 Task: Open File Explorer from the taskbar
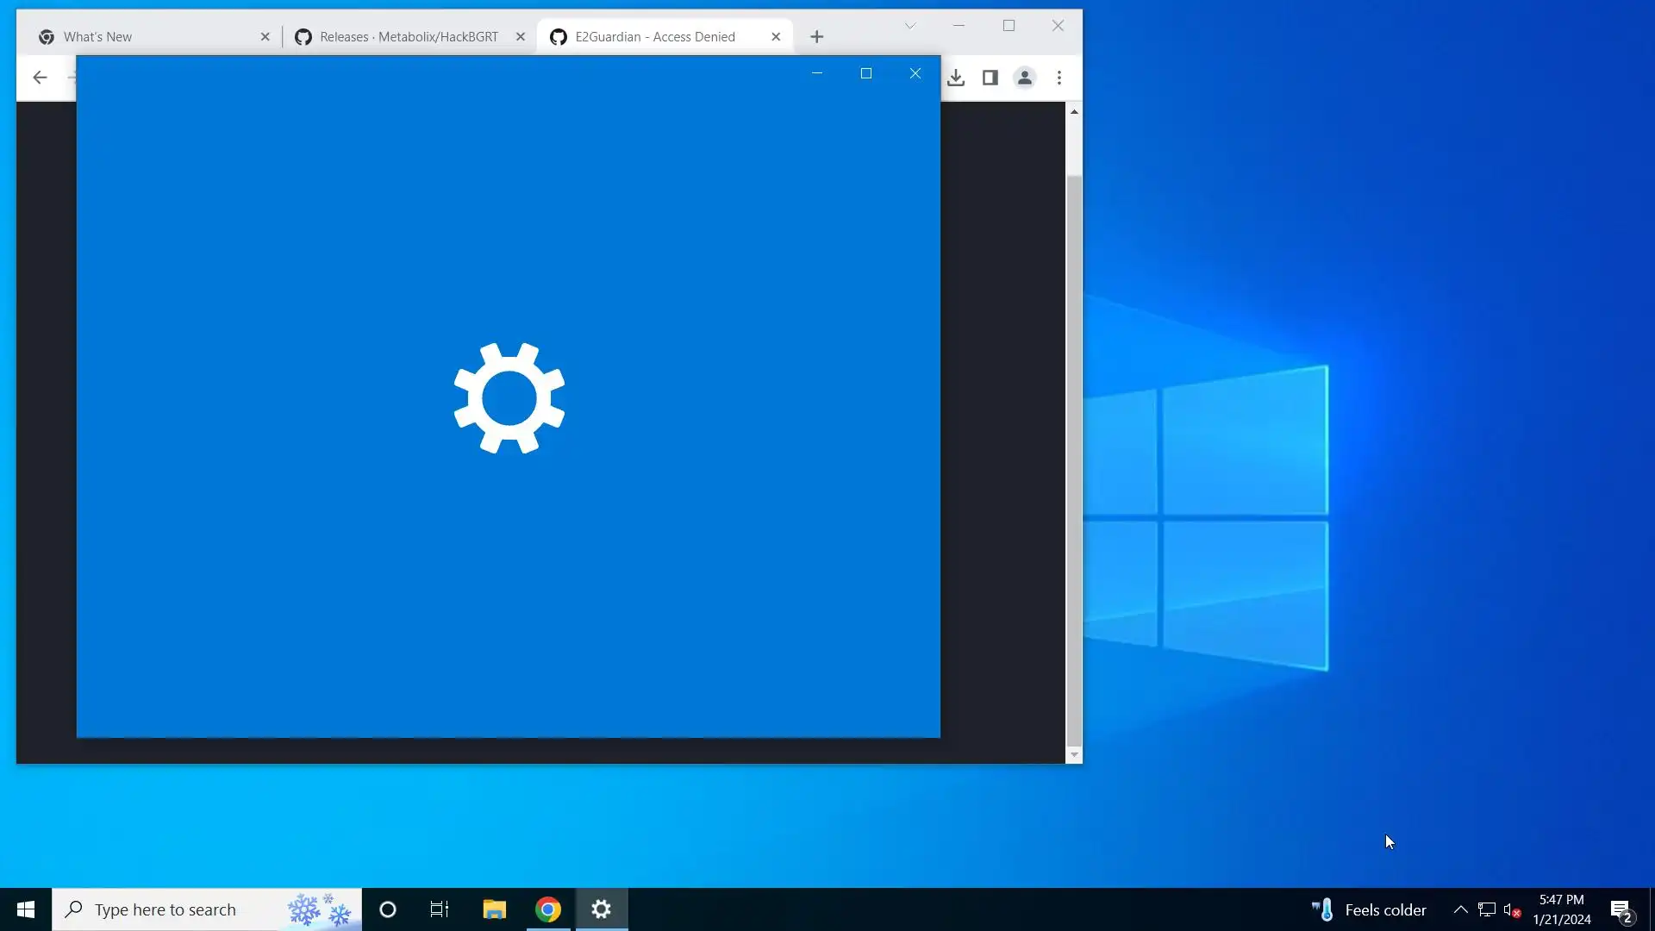click(x=494, y=909)
